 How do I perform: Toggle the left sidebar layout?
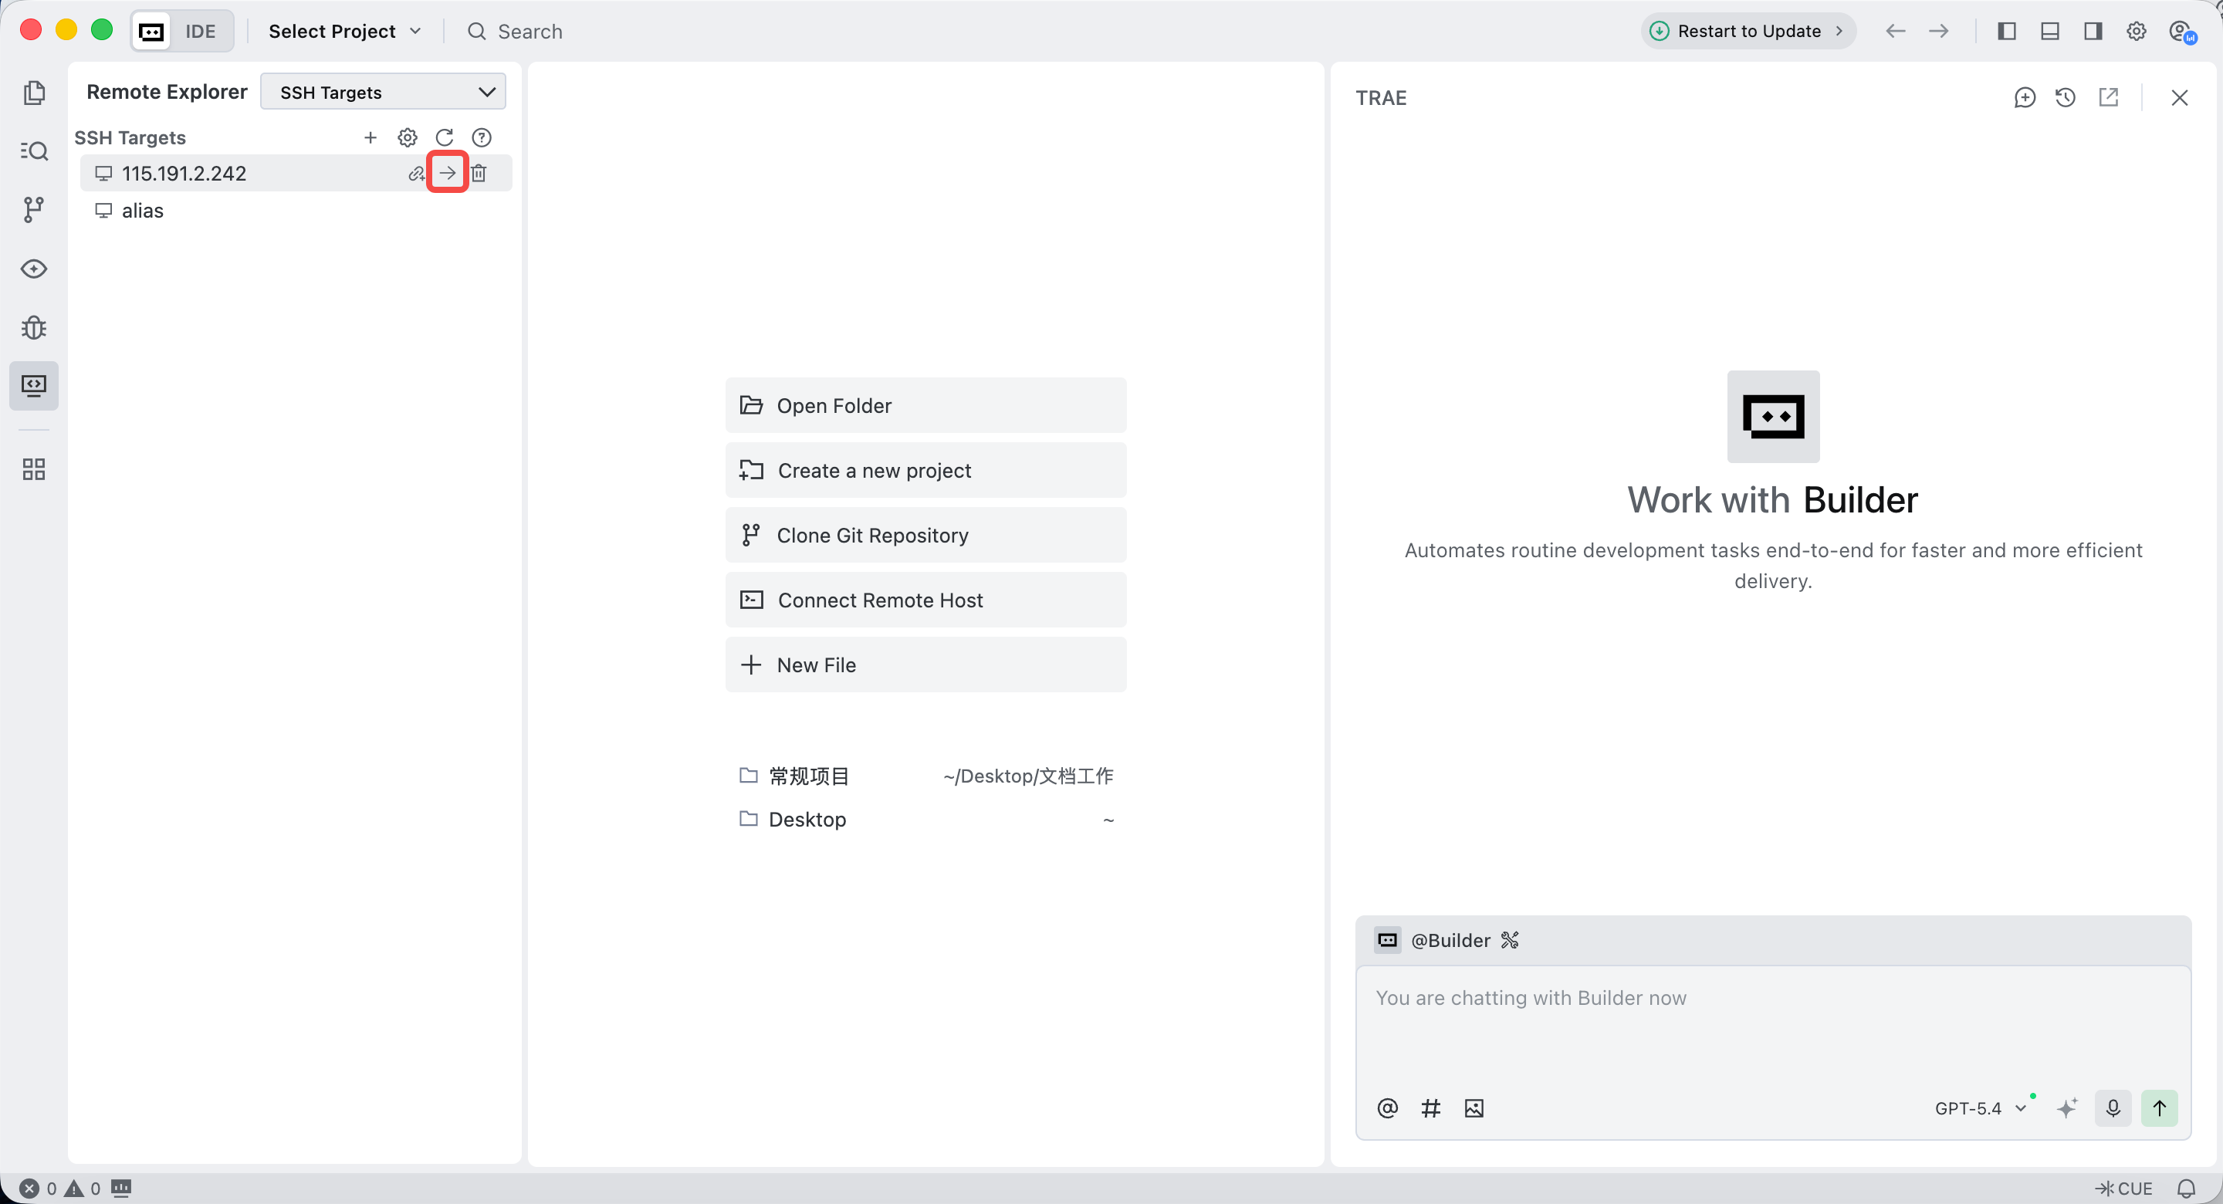pos(2006,31)
